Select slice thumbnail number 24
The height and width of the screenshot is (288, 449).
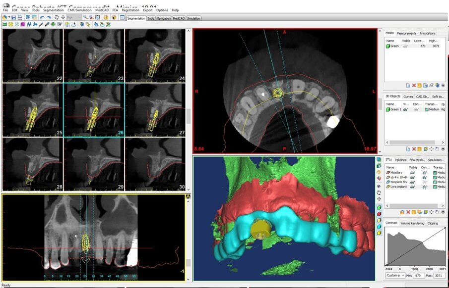pyautogui.click(x=155, y=54)
